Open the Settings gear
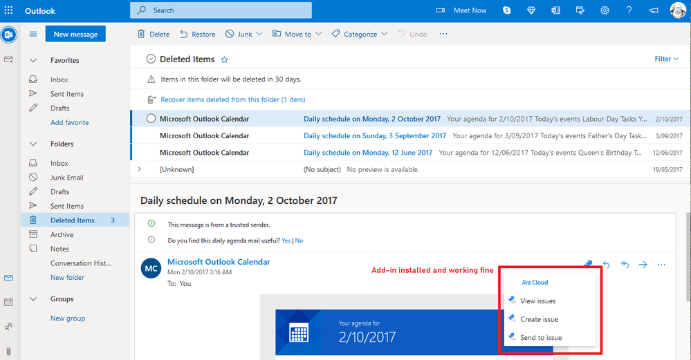The image size is (691, 360). (x=605, y=10)
